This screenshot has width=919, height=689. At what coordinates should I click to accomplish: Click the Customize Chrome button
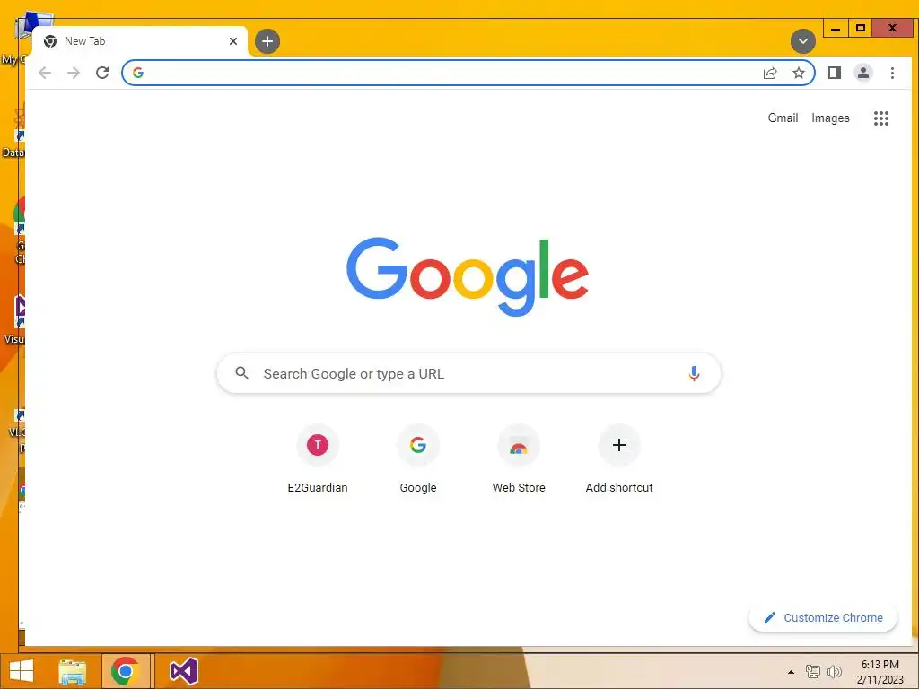823,617
